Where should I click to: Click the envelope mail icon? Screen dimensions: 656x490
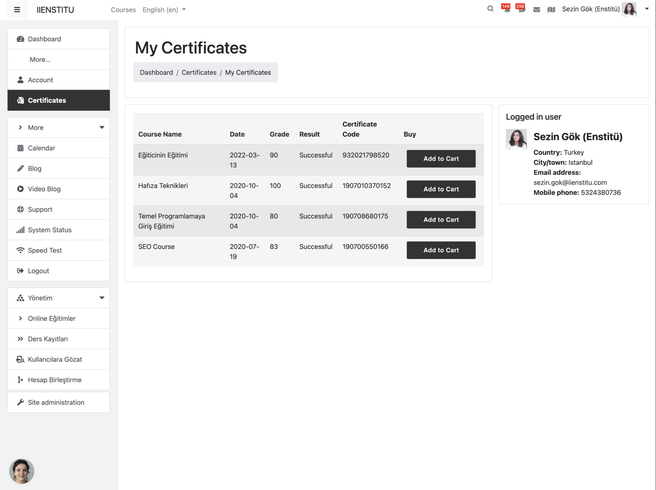coord(536,9)
